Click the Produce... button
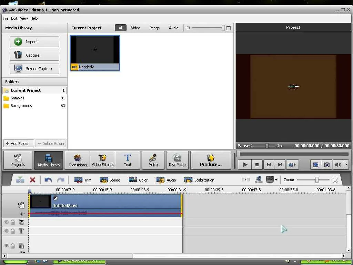Image resolution: width=353 pixels, height=265 pixels. (211, 160)
